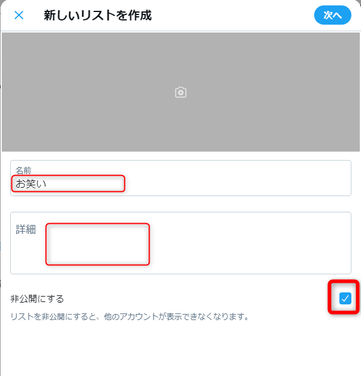The image size is (361, 376).
Task: Select the gray banner image placeholder
Action: [181, 92]
